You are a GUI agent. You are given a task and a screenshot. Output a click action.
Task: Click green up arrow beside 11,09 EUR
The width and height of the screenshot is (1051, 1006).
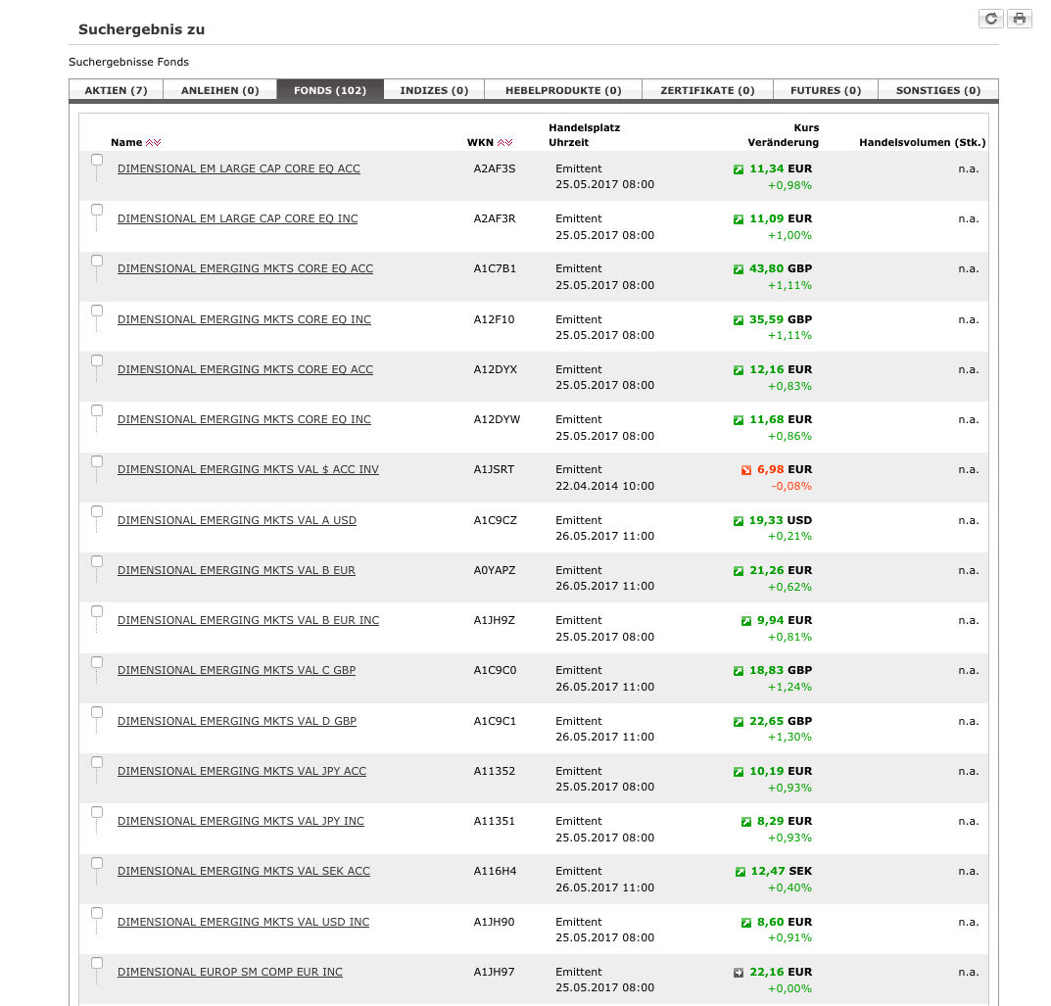coord(738,219)
